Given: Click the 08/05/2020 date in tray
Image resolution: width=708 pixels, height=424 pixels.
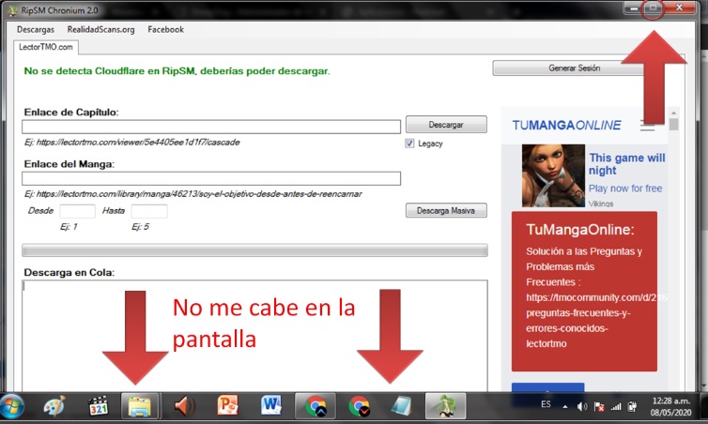Looking at the screenshot, I should click(671, 413).
